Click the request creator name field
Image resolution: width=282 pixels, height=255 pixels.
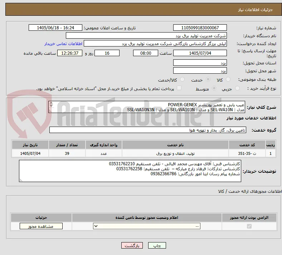coord(155,44)
